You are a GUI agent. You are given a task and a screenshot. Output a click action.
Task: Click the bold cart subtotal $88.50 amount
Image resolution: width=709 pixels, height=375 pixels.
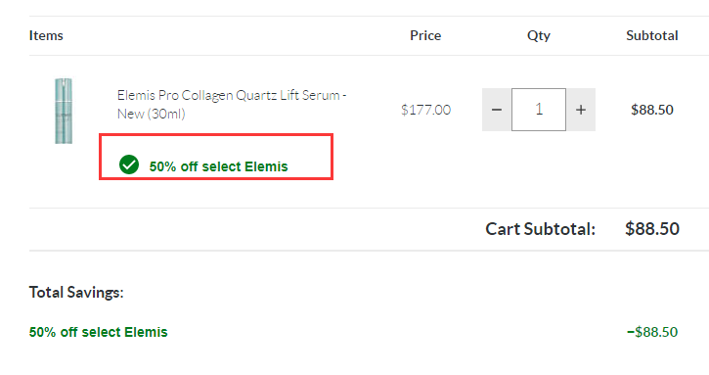(x=652, y=229)
